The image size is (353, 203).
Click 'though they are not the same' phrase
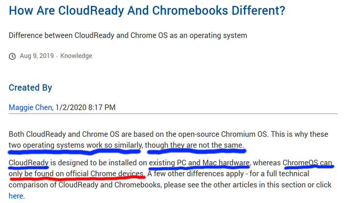194,145
